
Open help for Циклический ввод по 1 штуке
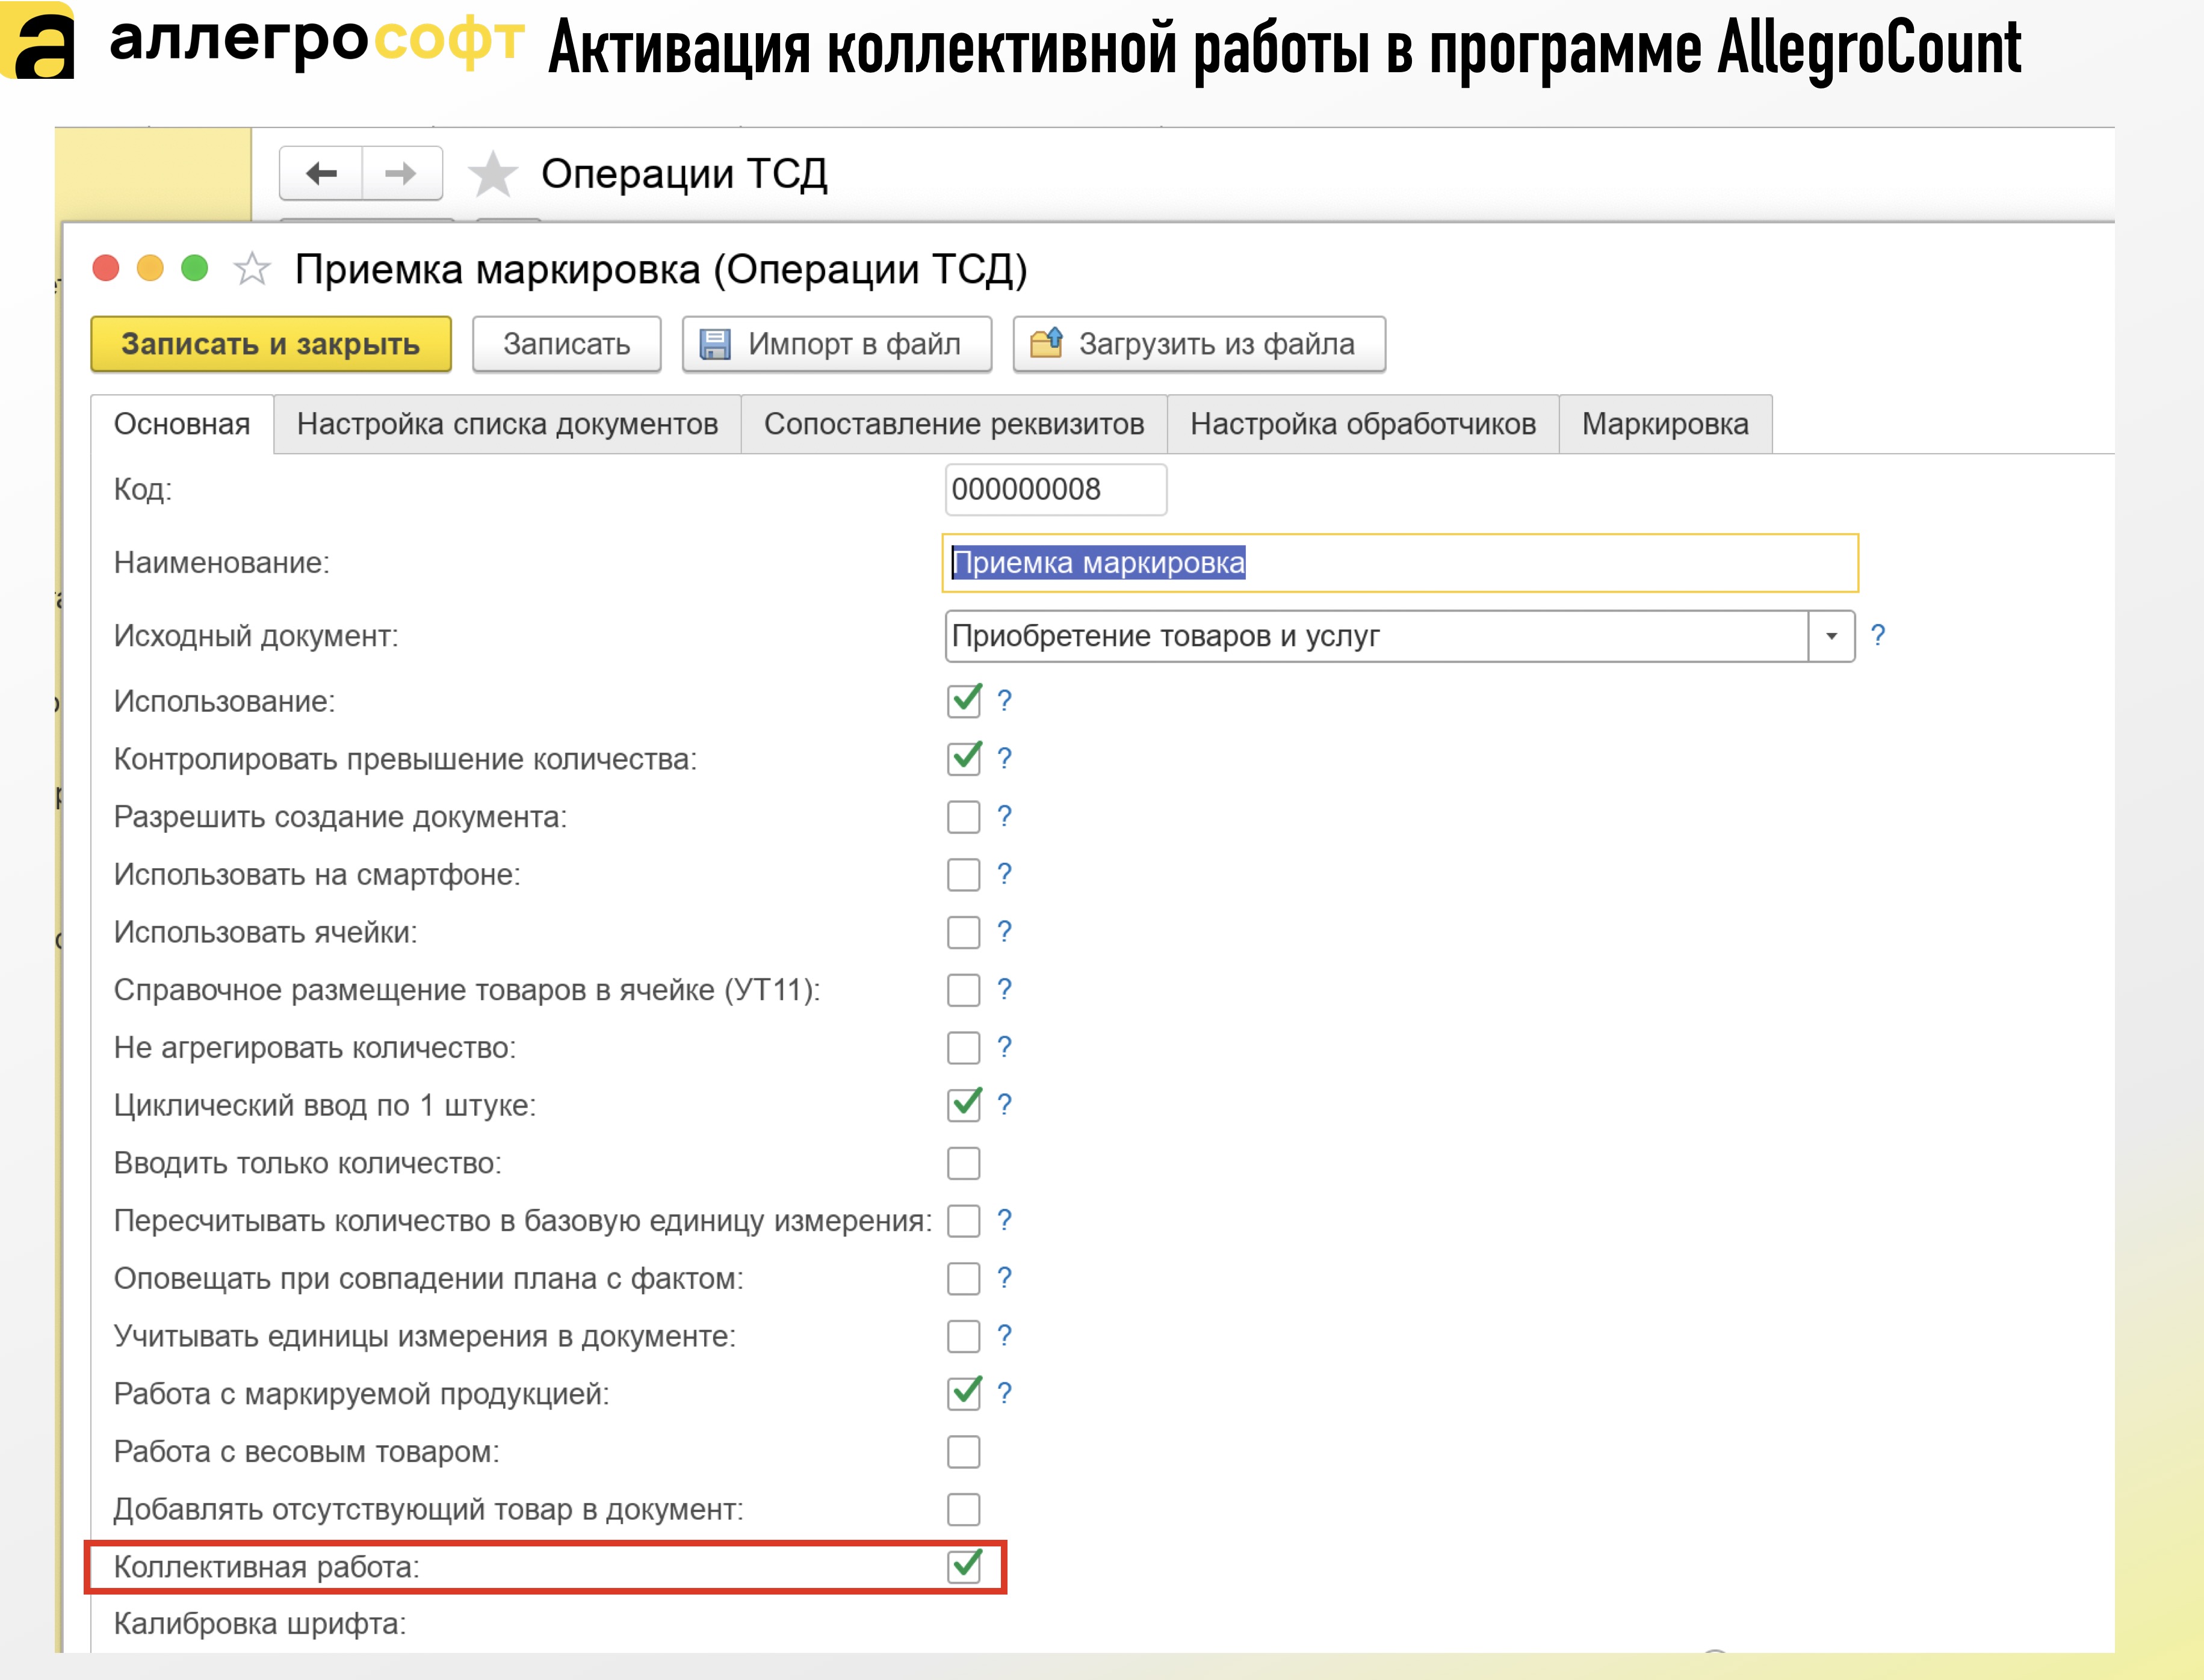coord(1004,1104)
